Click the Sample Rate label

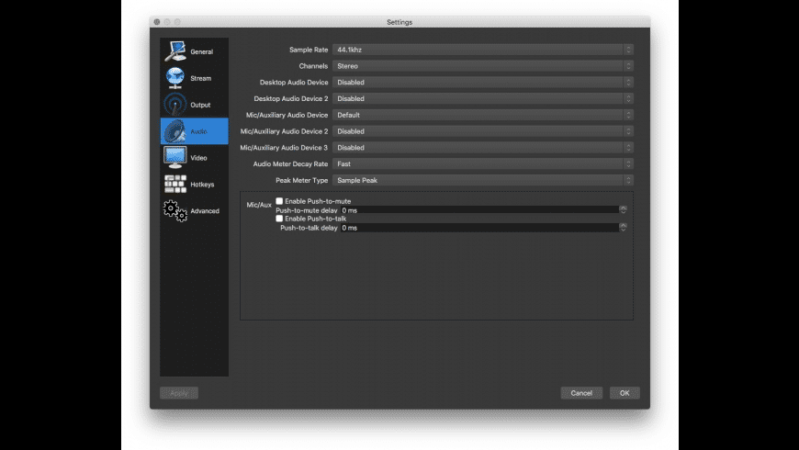tap(309, 50)
